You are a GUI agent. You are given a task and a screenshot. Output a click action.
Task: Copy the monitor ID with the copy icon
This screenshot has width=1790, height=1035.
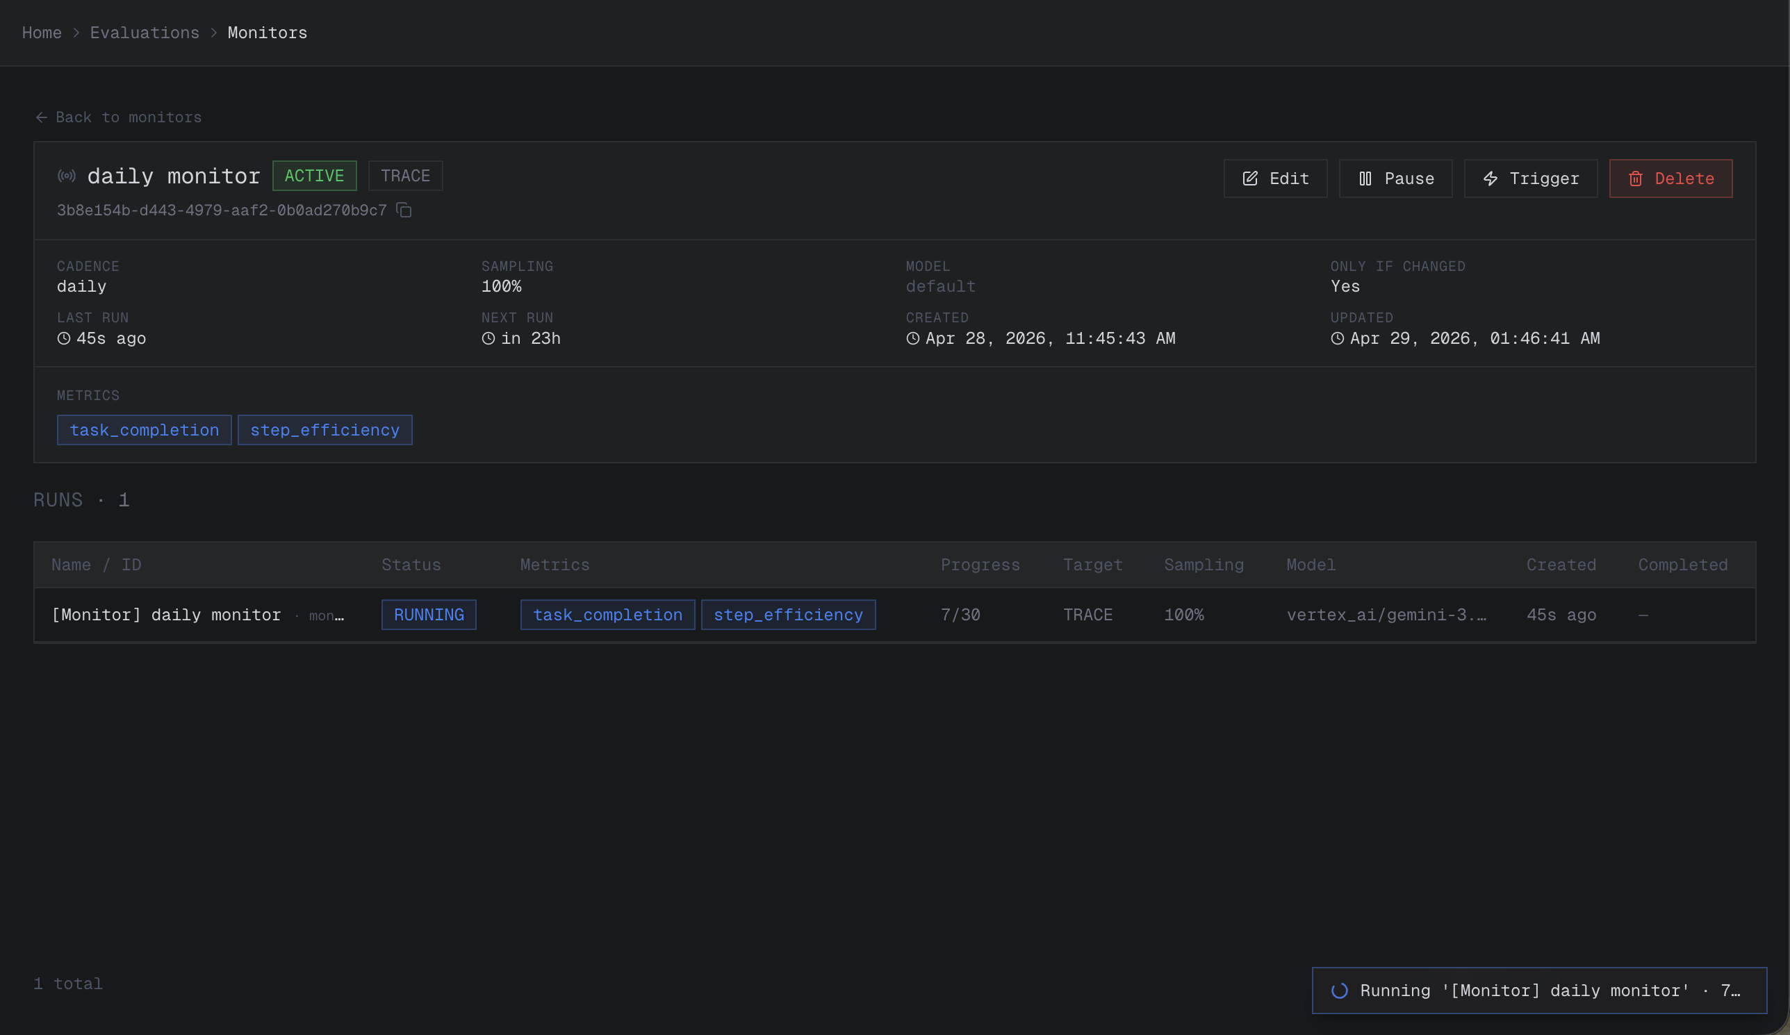[404, 210]
